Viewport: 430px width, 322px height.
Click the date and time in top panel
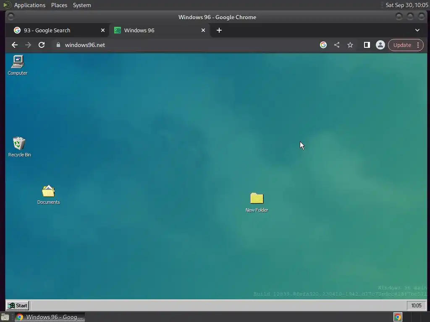(x=407, y=5)
